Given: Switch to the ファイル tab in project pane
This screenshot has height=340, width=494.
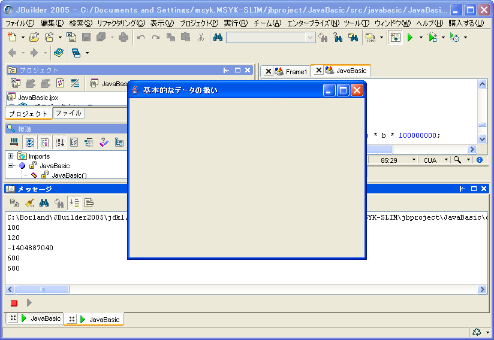Looking at the screenshot, I should [x=68, y=113].
